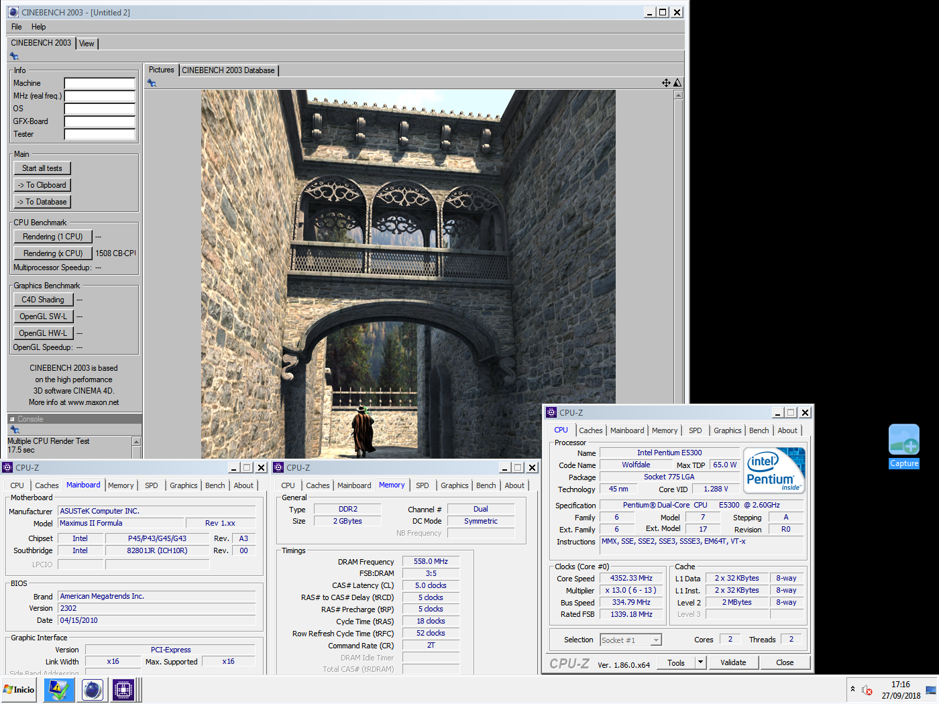Open the Capture desktop icon
The height and width of the screenshot is (704, 939).
coord(904,446)
